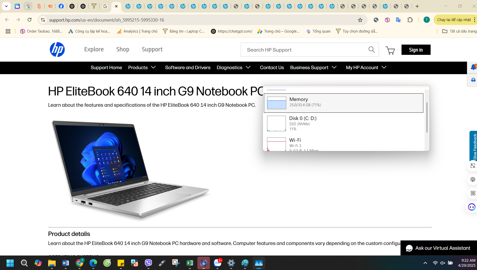Viewport: 477px width, 270px height.
Task: Go back to previous page
Action: pyautogui.click(x=7, y=20)
